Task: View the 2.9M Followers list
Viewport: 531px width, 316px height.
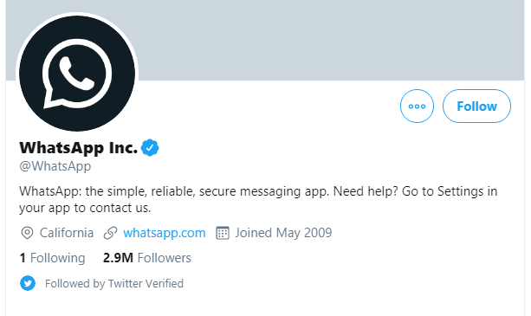Action: pos(147,258)
